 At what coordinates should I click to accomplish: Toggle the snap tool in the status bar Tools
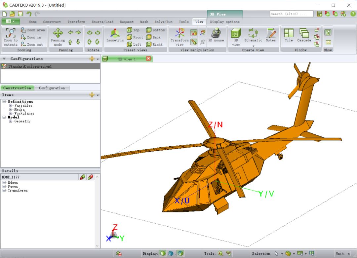tap(220, 253)
